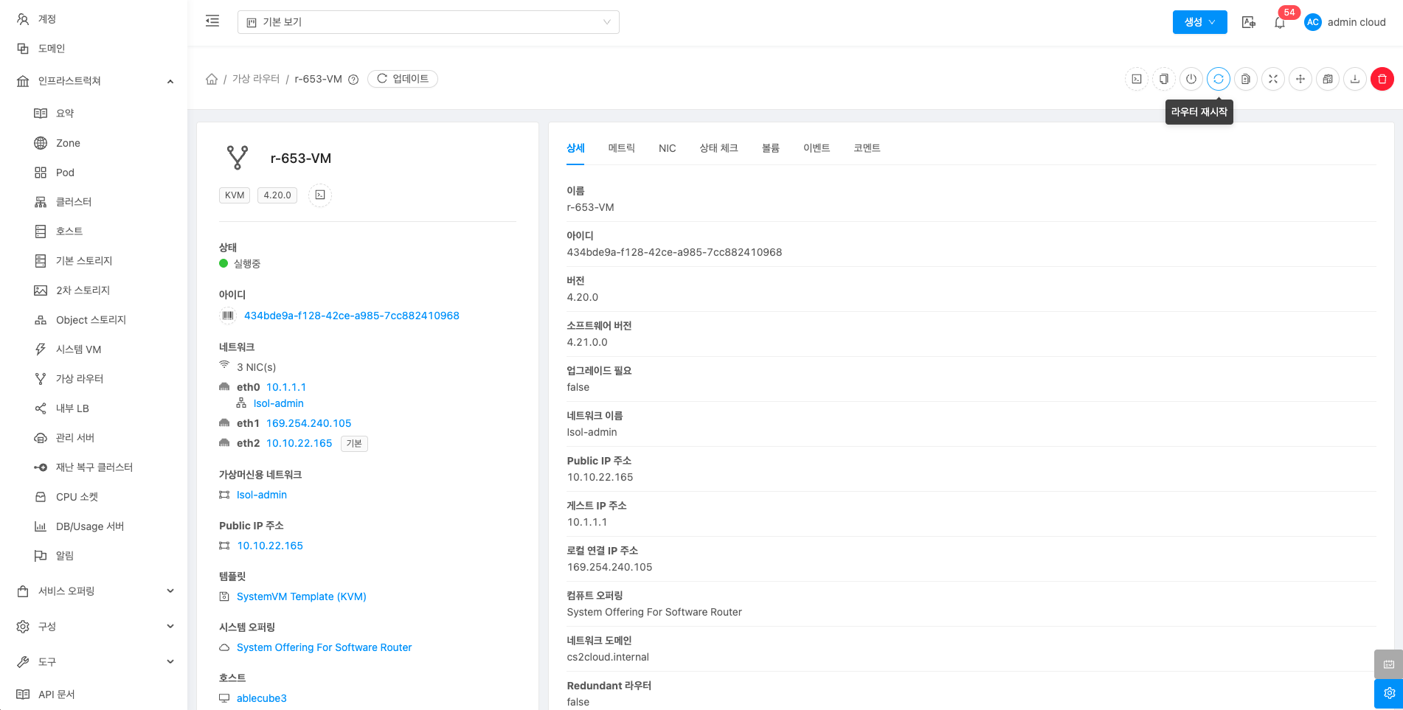Click the 업데이트 refresh button
The width and height of the screenshot is (1403, 710).
[x=403, y=79]
